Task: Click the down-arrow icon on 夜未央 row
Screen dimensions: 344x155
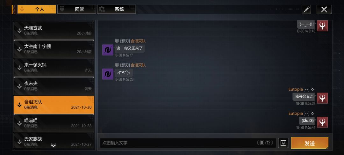Action: 19,86
